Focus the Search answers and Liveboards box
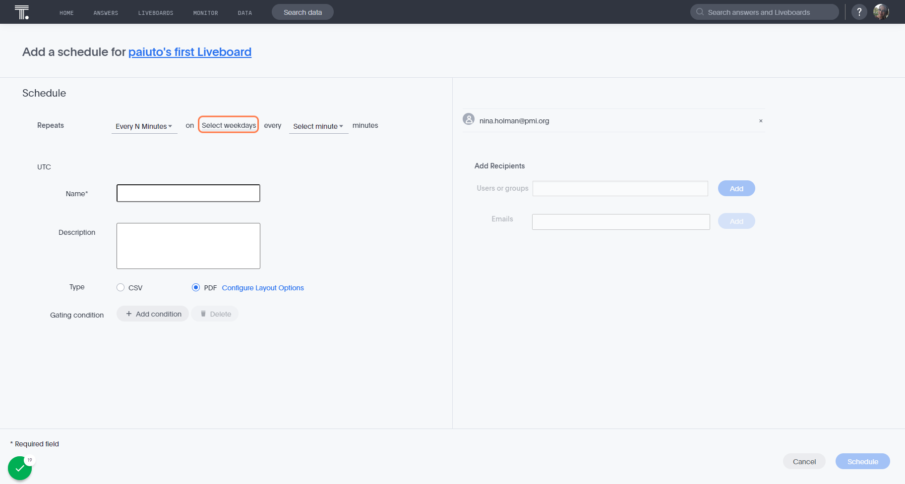 click(x=765, y=12)
